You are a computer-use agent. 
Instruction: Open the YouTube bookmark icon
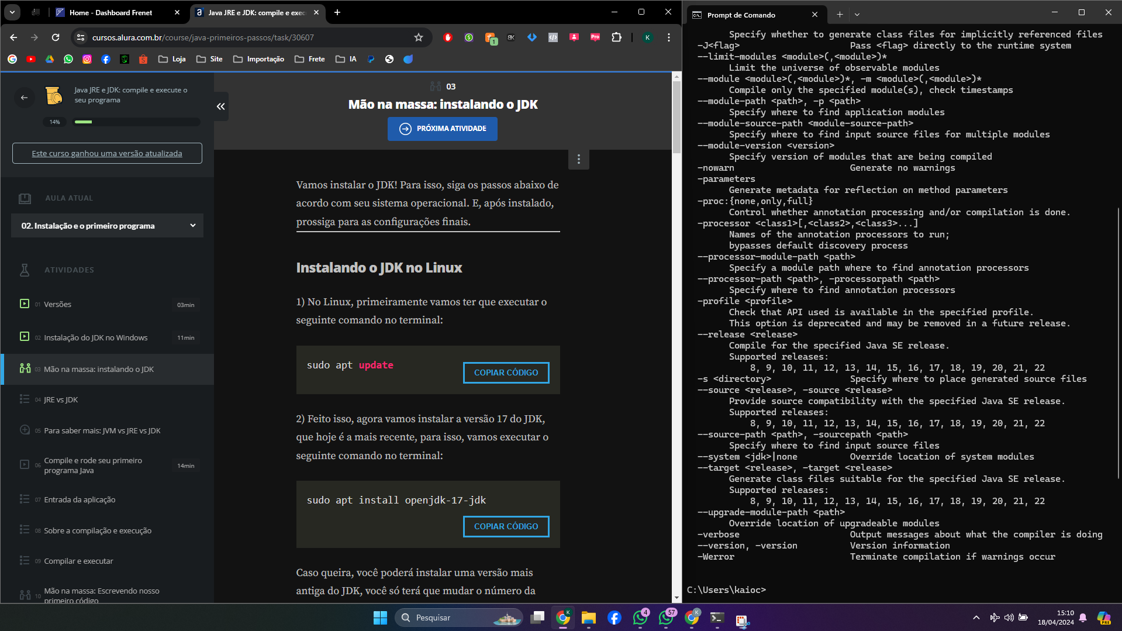pyautogui.click(x=31, y=59)
